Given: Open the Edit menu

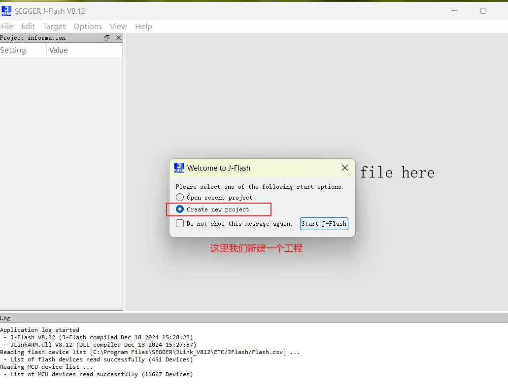Looking at the screenshot, I should (x=28, y=27).
